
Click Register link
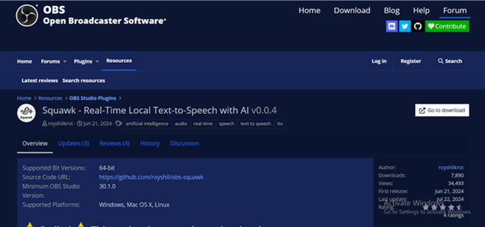pyautogui.click(x=411, y=61)
